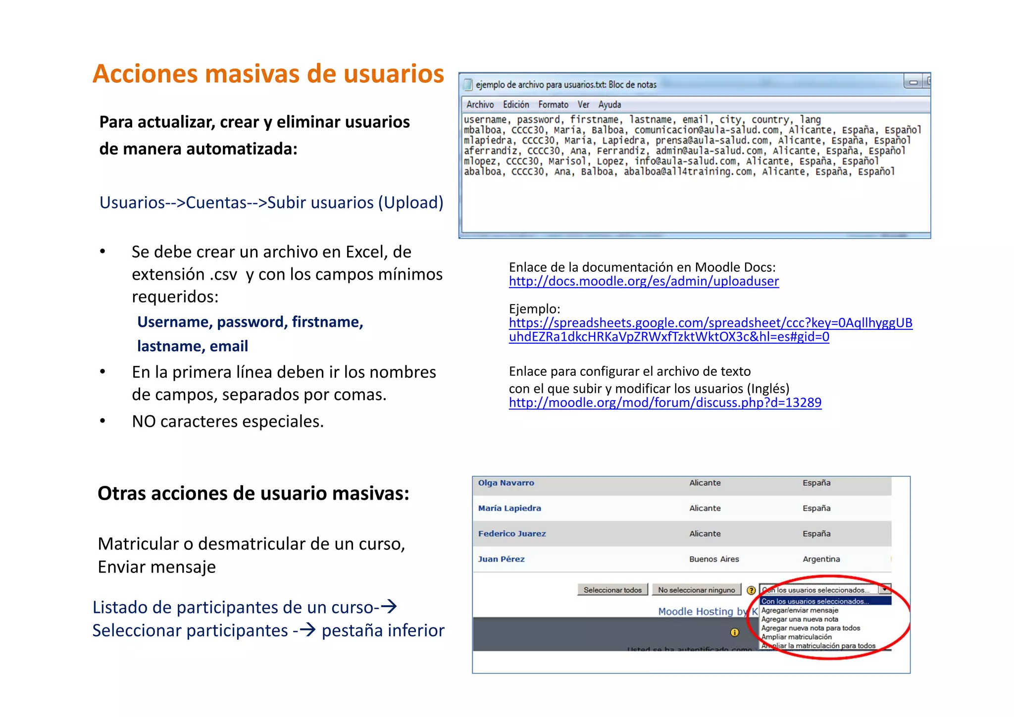The width and height of the screenshot is (1014, 717).
Task: Choose Ampliar matriculación option
Action: coord(796,637)
